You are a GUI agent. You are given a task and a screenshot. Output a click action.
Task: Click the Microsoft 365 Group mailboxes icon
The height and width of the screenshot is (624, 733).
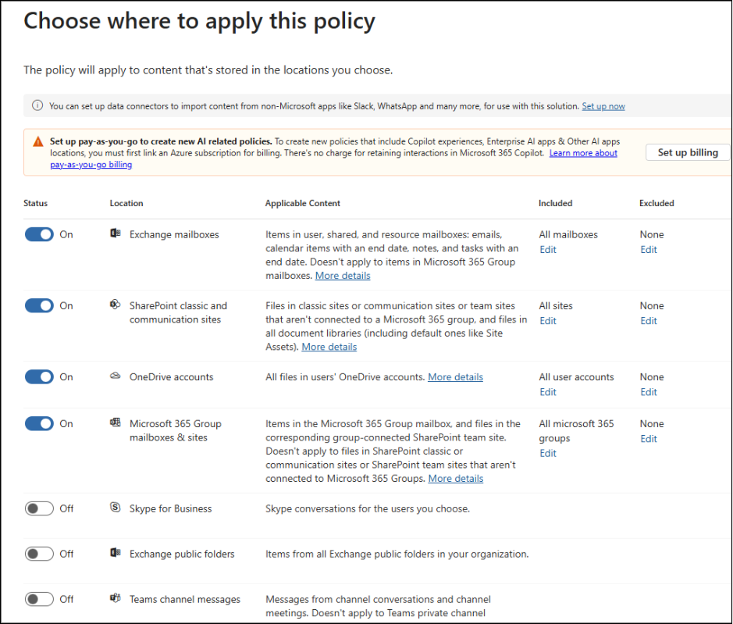pos(115,423)
